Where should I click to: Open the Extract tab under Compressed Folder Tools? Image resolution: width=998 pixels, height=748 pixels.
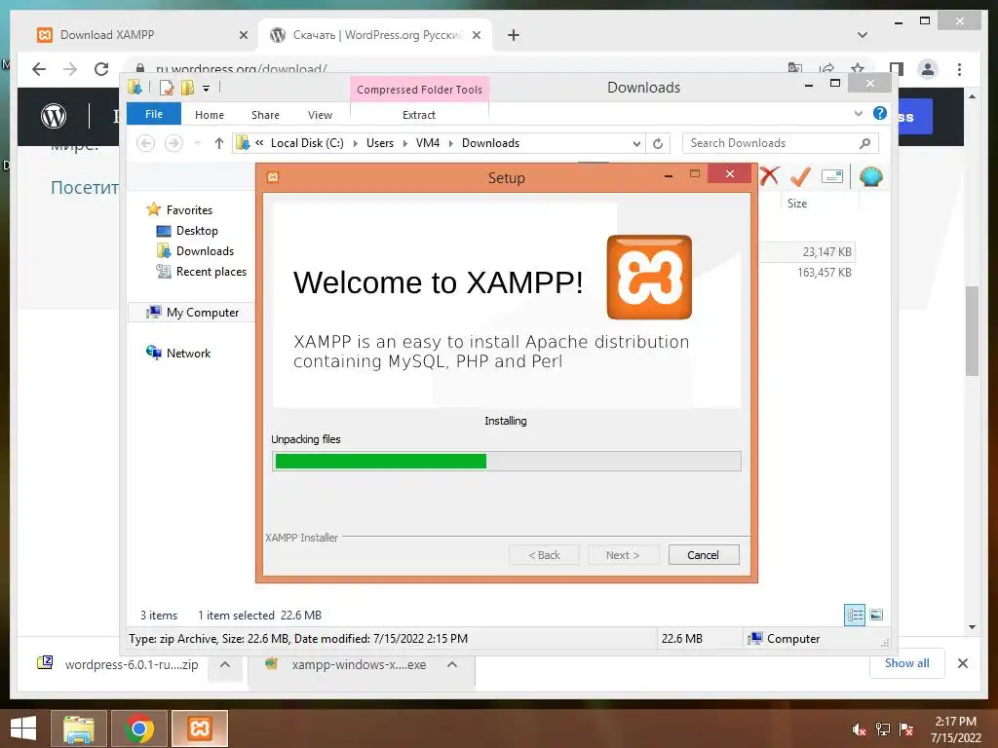[x=419, y=115]
